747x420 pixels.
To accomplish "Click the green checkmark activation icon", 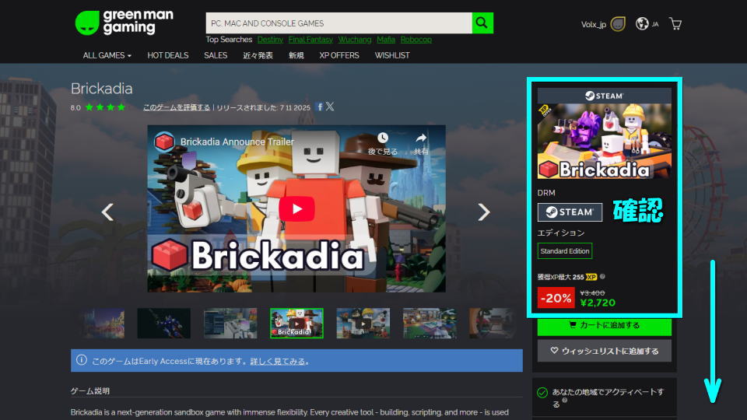I will [x=542, y=392].
